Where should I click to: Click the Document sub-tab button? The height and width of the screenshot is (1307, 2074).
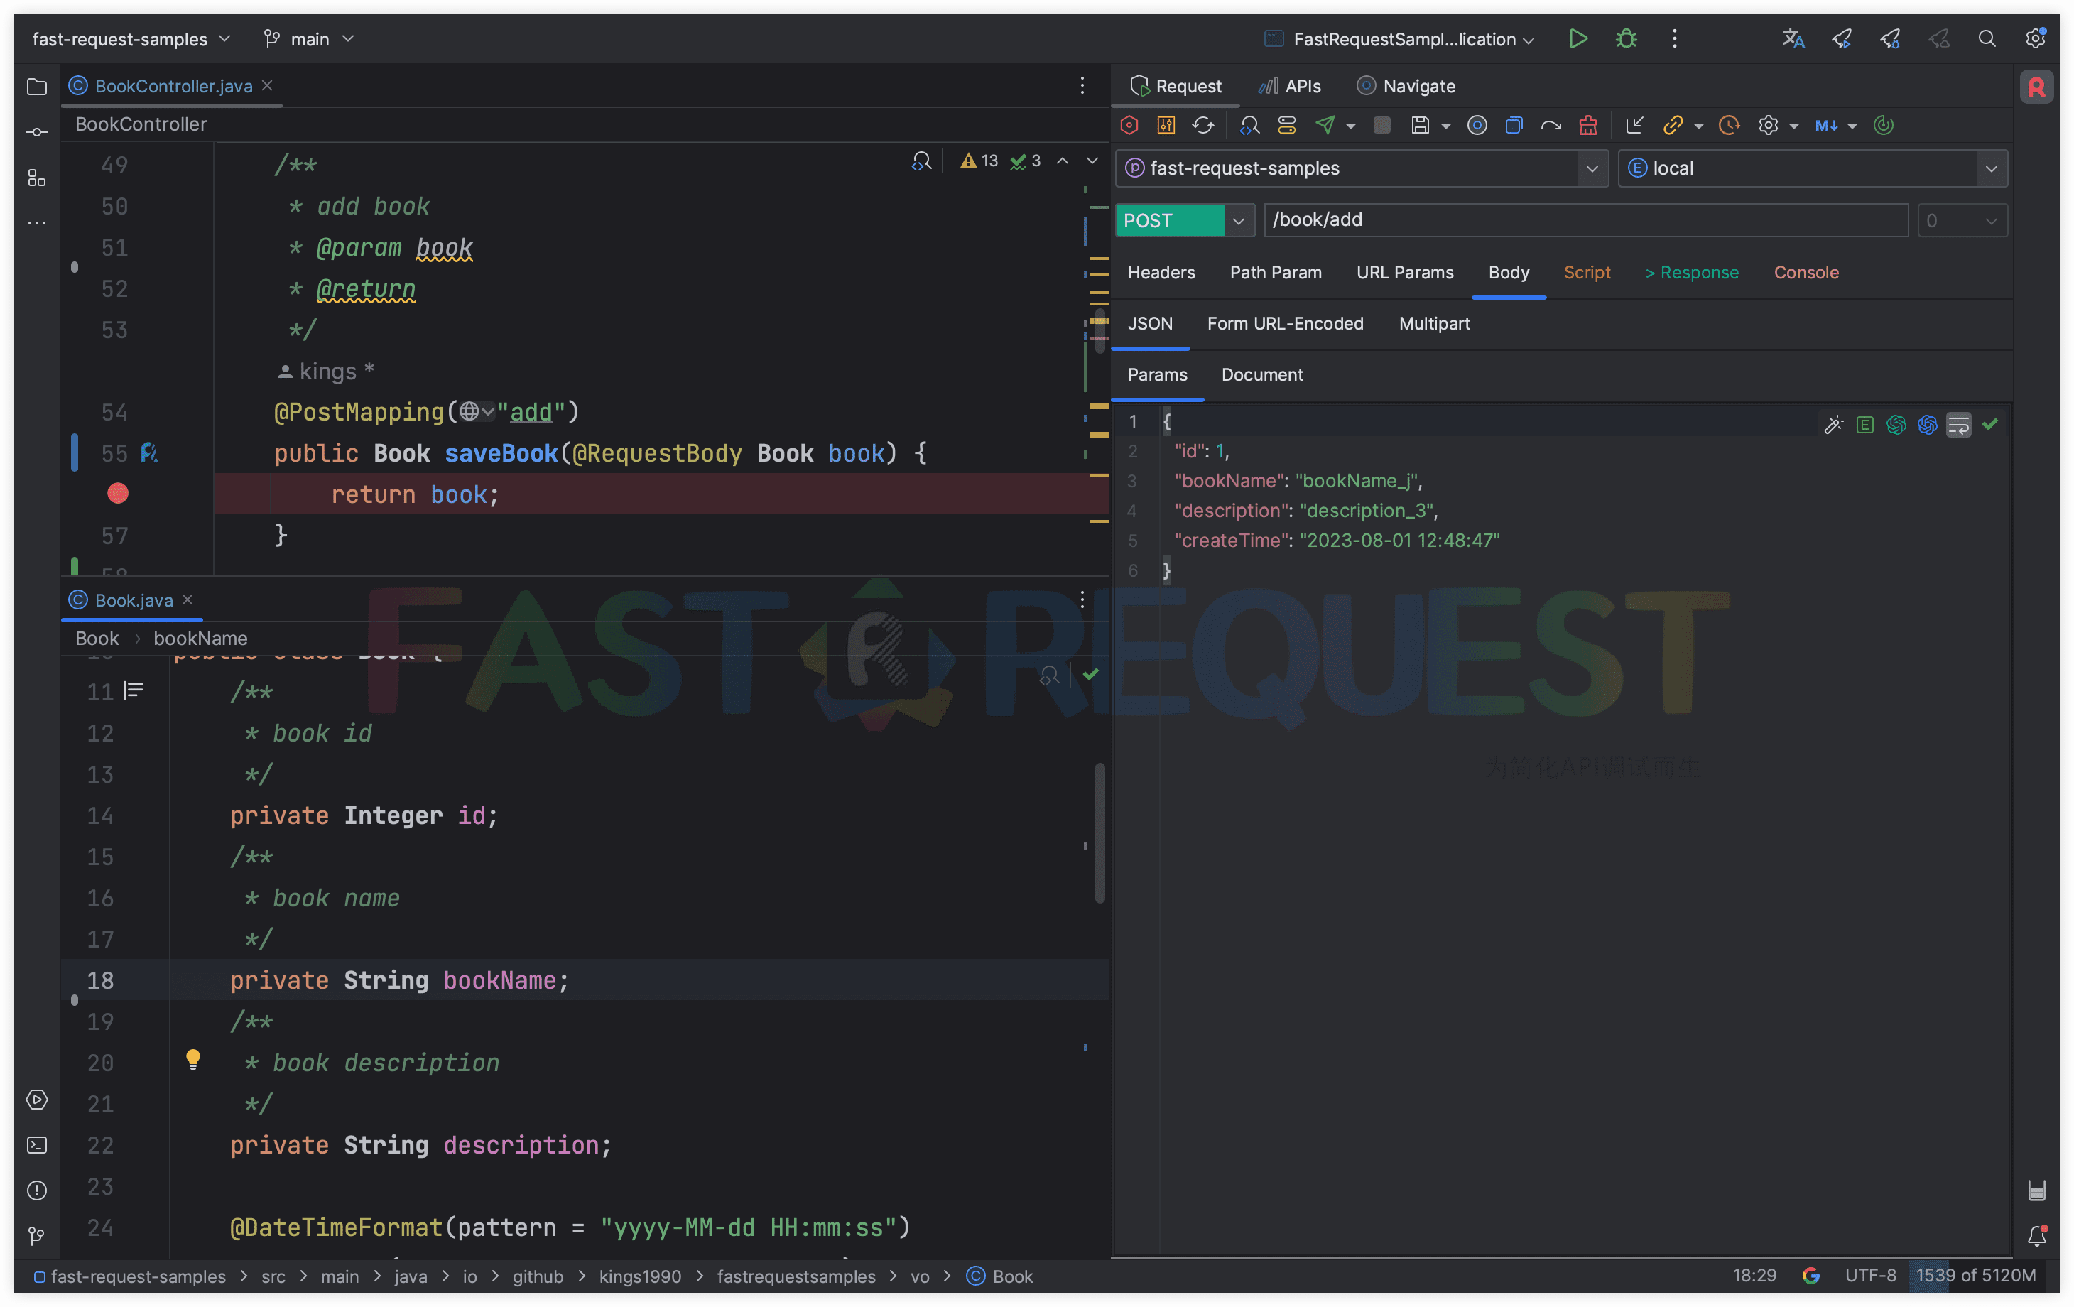pos(1261,375)
